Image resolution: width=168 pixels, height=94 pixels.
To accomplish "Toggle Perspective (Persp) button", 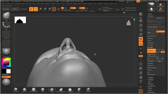I will point(141,39).
